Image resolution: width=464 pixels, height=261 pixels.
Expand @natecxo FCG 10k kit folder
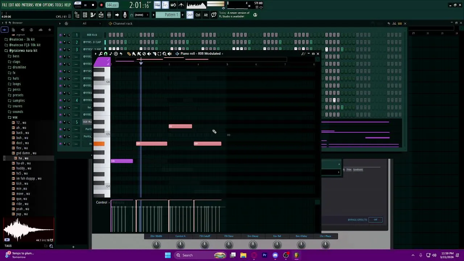[22, 45]
